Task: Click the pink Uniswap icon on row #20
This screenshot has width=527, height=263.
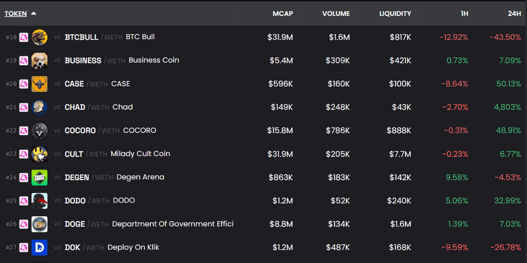Action: pyautogui.click(x=24, y=84)
